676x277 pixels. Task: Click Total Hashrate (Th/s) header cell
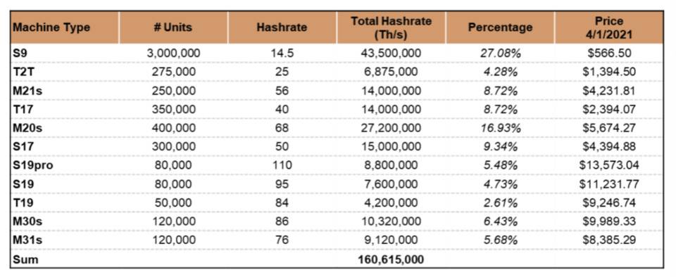point(391,27)
